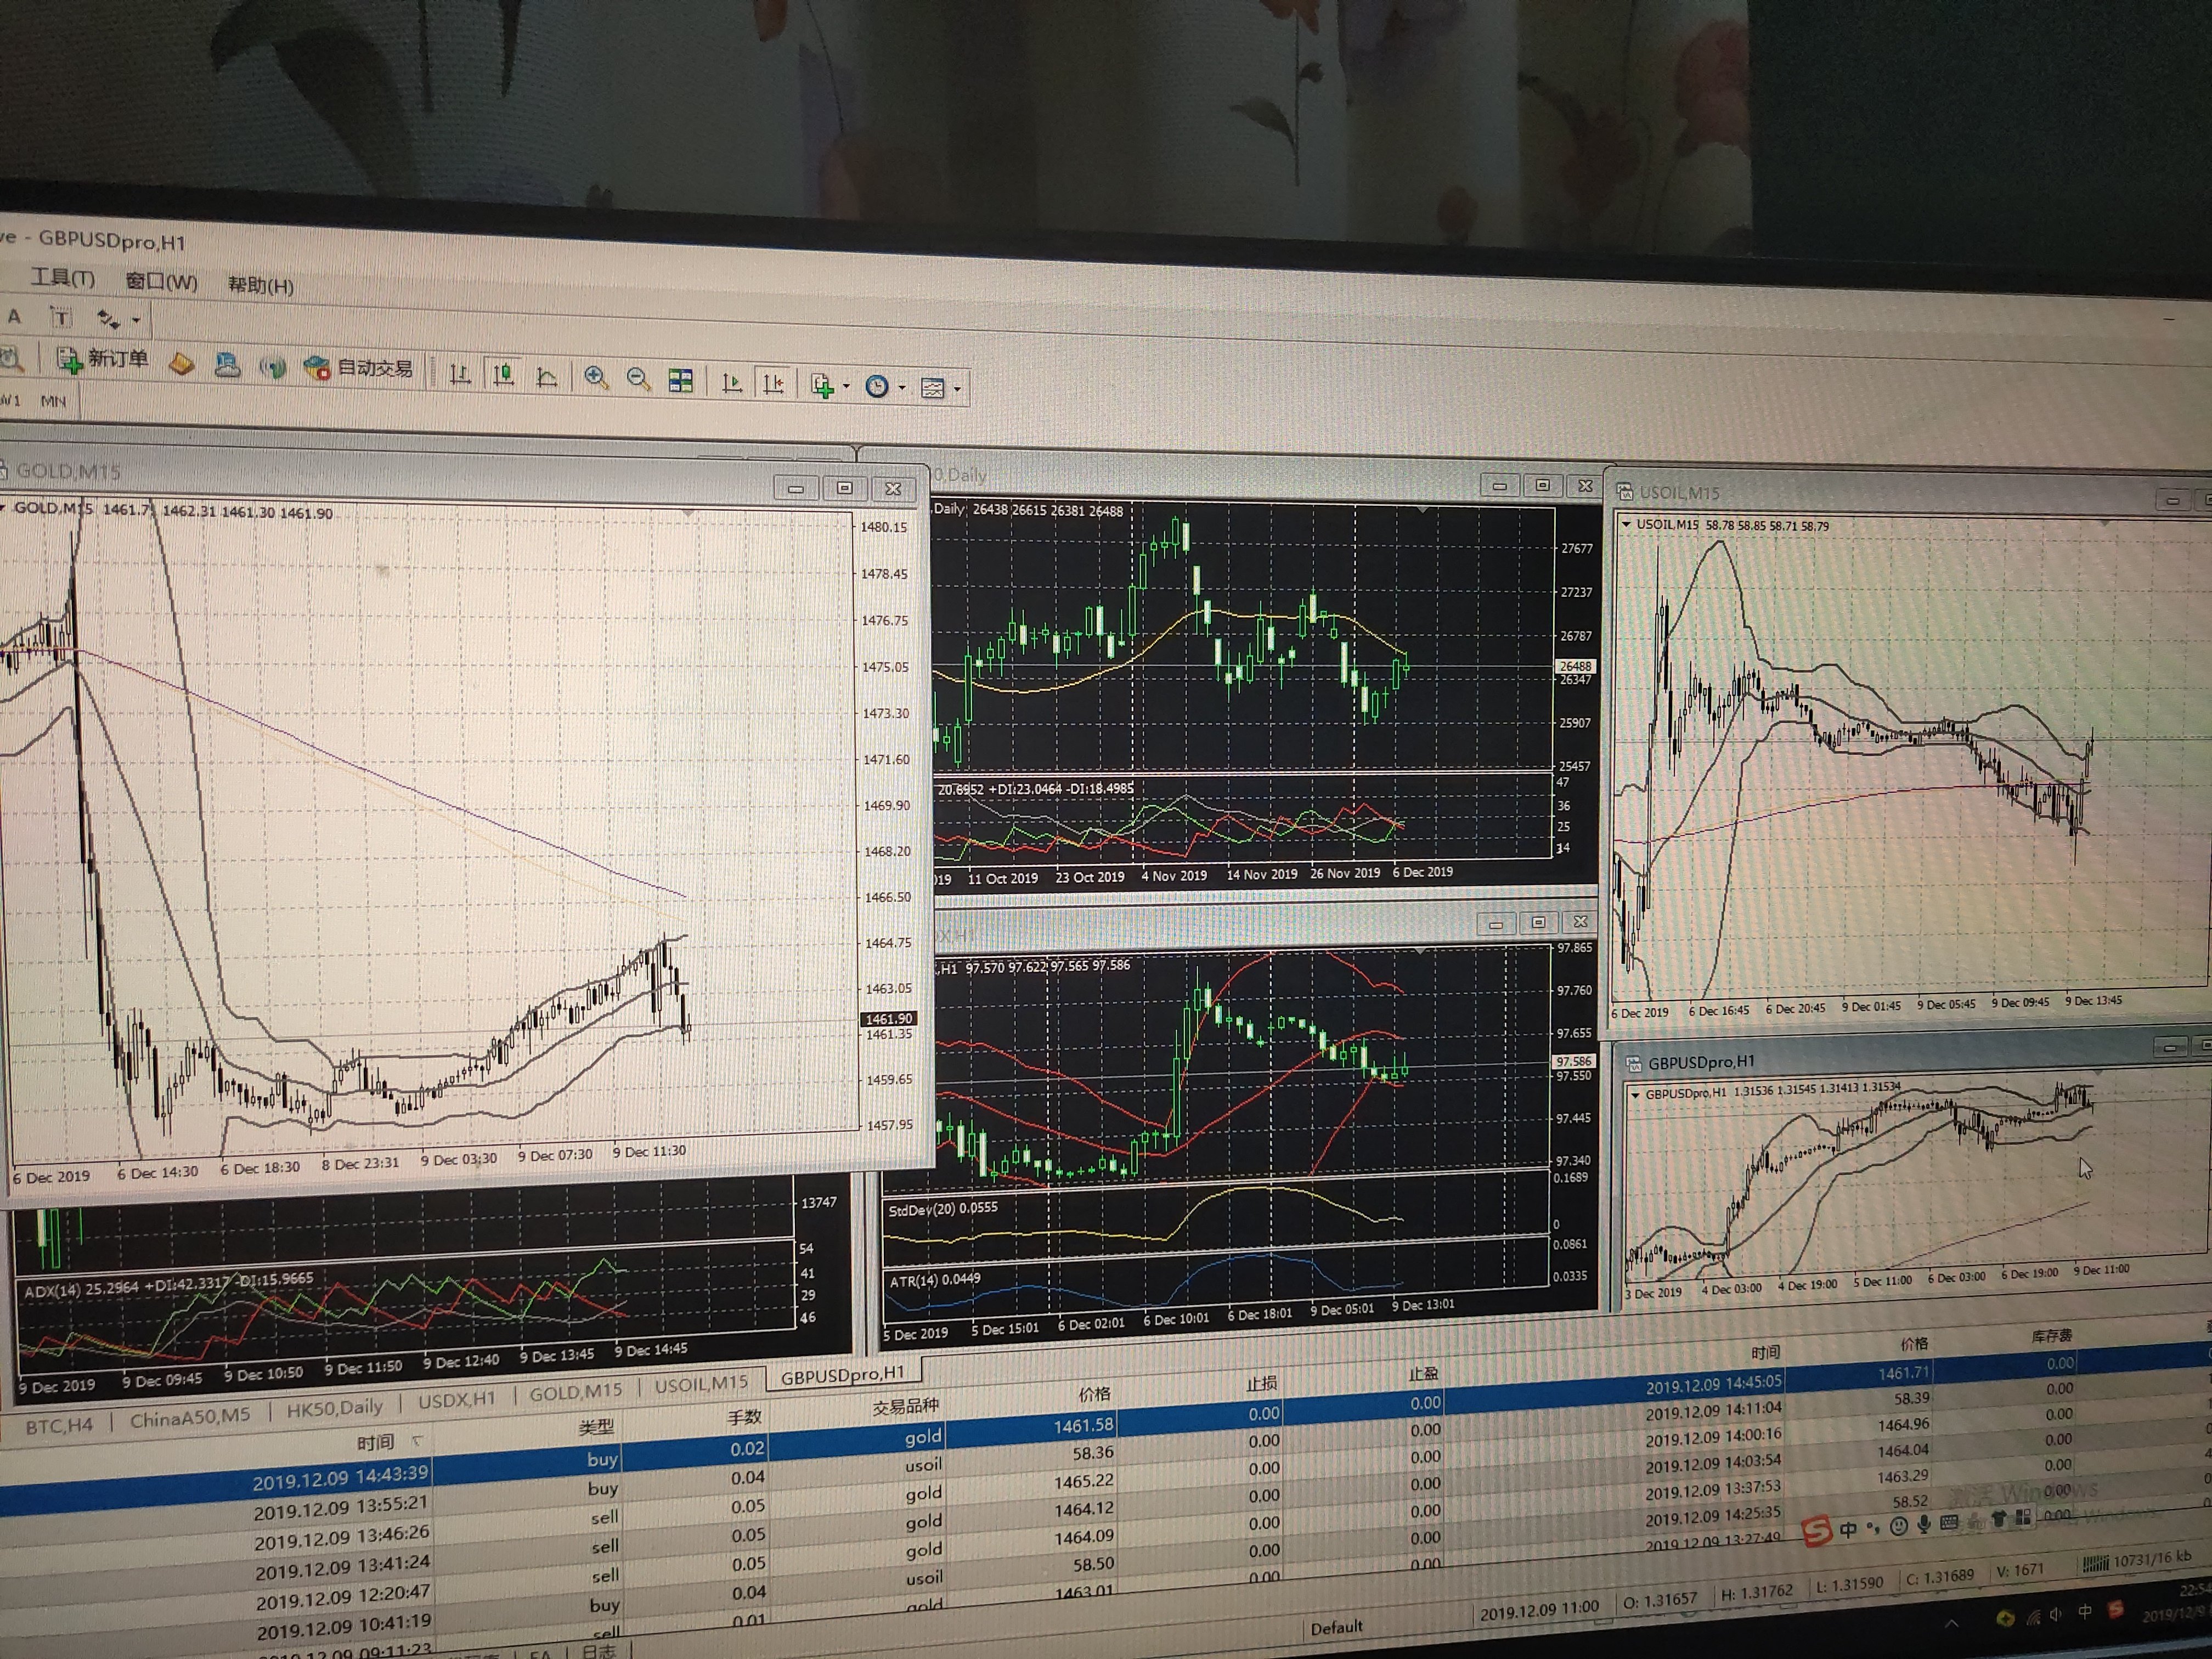This screenshot has width=2212, height=1659.
Task: Open the MetaQuotes Language Editor icon
Action: pos(182,364)
